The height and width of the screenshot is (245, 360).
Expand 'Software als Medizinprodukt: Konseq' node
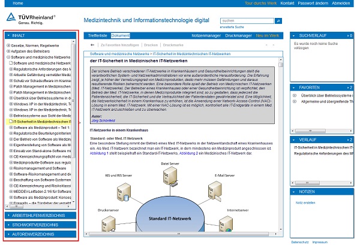[x=11, y=197]
